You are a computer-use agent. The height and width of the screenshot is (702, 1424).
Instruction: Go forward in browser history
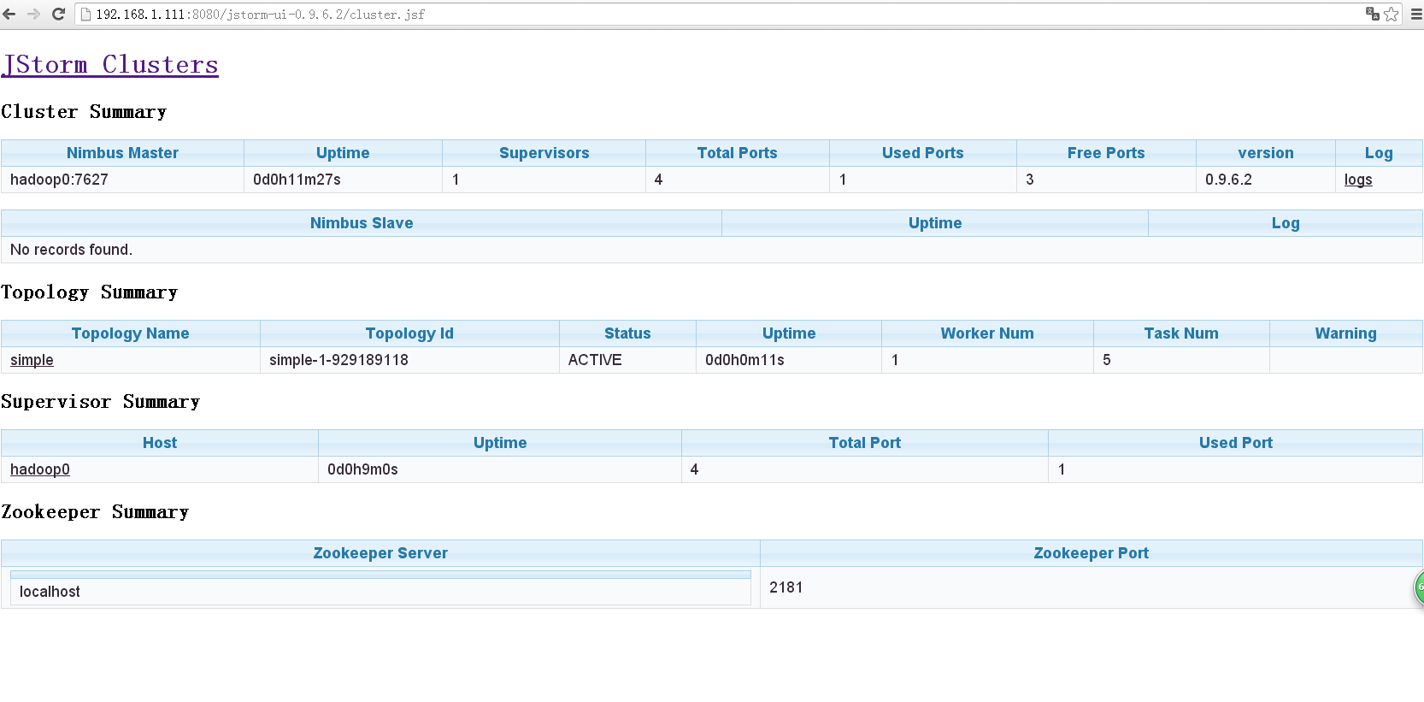coord(33,14)
